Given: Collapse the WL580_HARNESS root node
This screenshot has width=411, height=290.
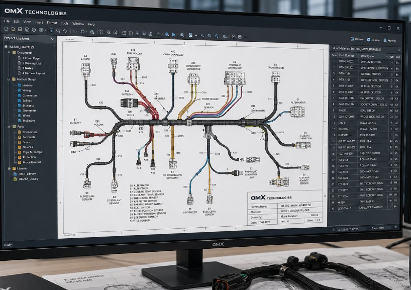Looking at the screenshot, I should (6, 47).
